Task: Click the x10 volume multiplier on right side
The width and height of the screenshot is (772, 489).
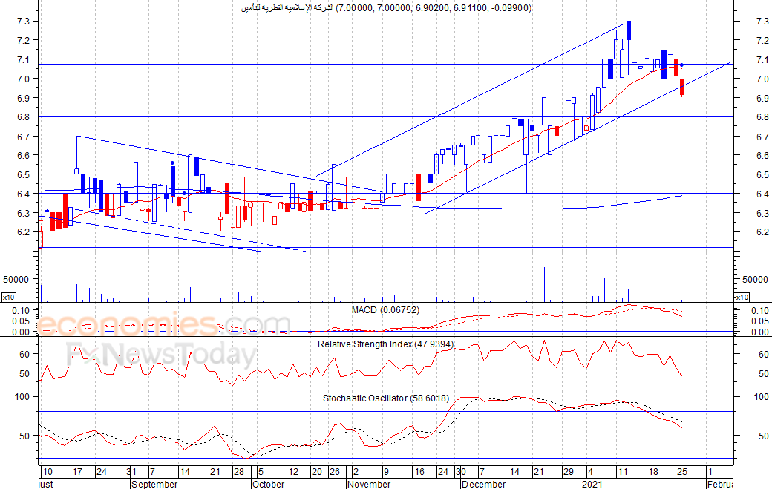Action: coord(742,297)
